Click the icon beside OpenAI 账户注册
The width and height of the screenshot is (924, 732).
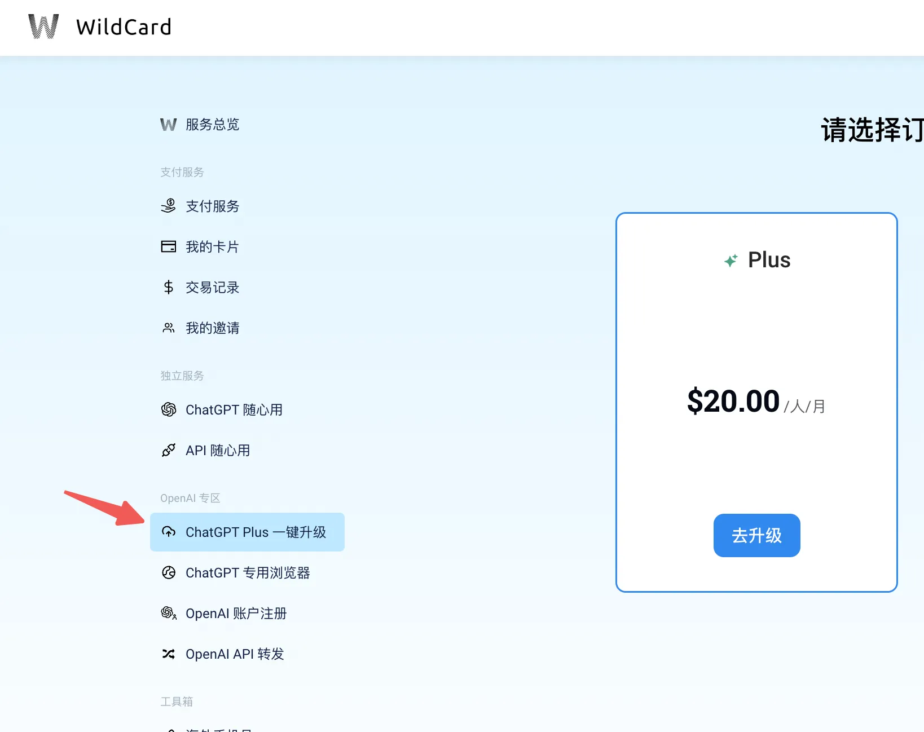(x=168, y=613)
